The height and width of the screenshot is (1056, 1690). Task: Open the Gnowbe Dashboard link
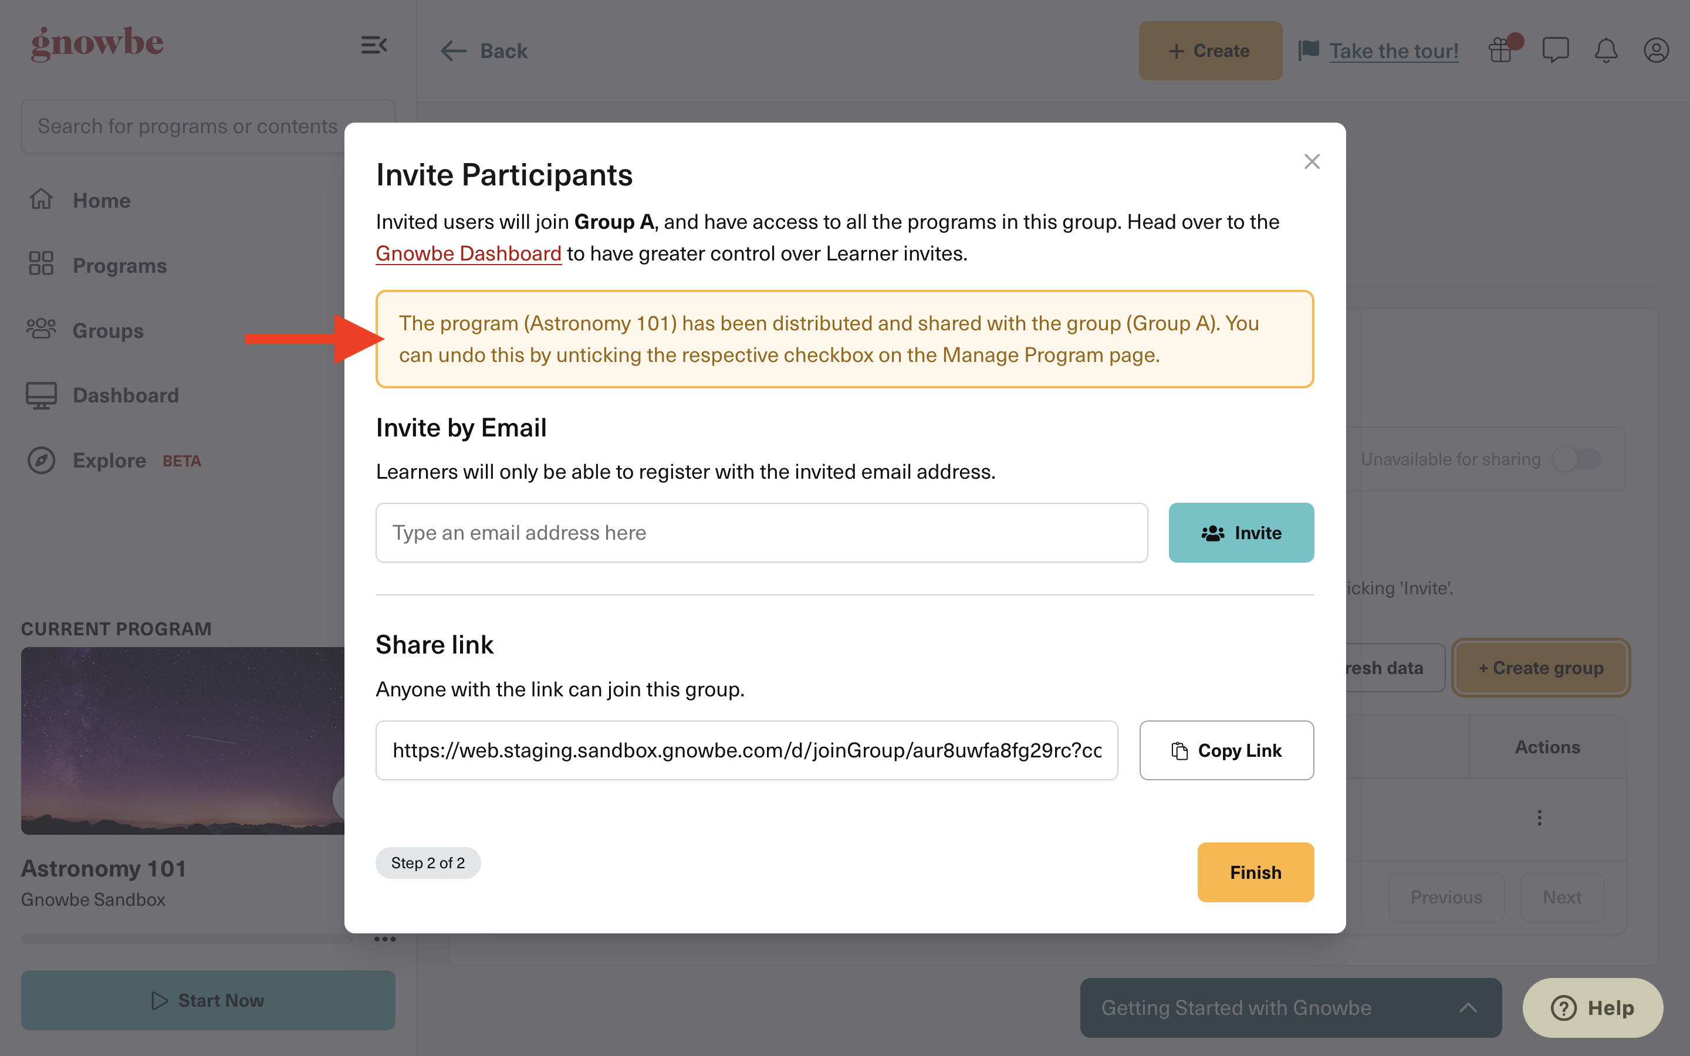[469, 253]
